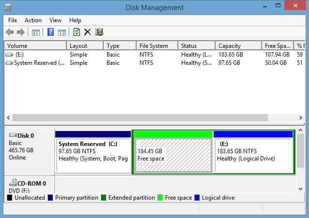Screen dimensions: 309x218
Task: Click the 97.65 GB capacity cell
Action: coord(229,63)
